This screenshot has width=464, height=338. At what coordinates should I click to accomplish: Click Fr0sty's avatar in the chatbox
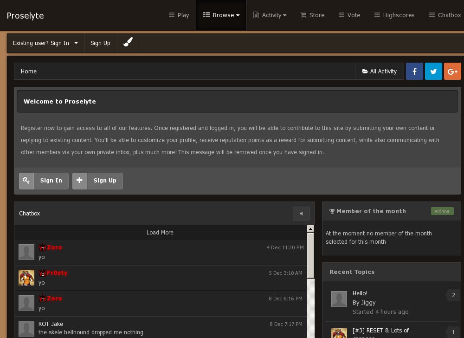26,278
